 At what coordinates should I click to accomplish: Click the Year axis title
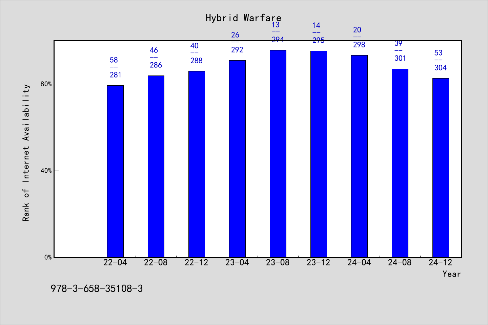[x=451, y=274]
